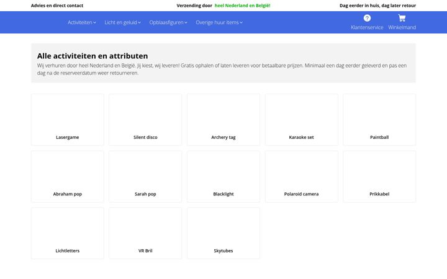Open the Silent disco category card

point(145,120)
